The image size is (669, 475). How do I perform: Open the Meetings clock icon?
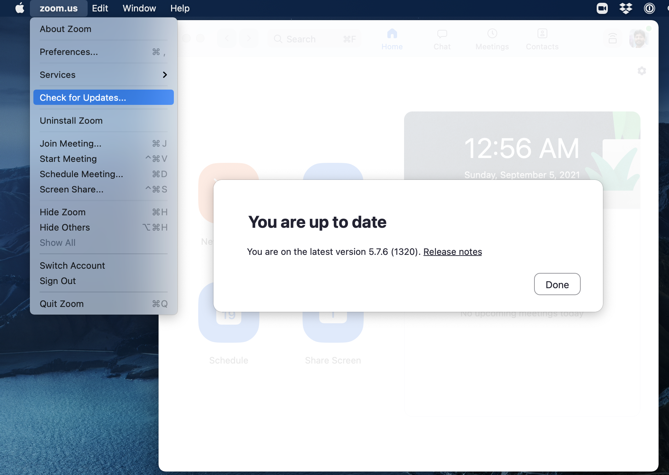(x=492, y=34)
